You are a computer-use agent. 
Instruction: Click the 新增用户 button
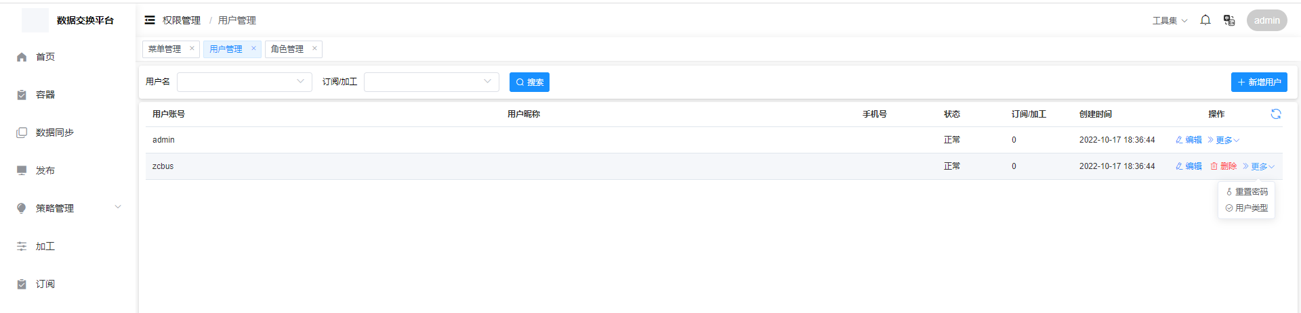[x=1259, y=82]
